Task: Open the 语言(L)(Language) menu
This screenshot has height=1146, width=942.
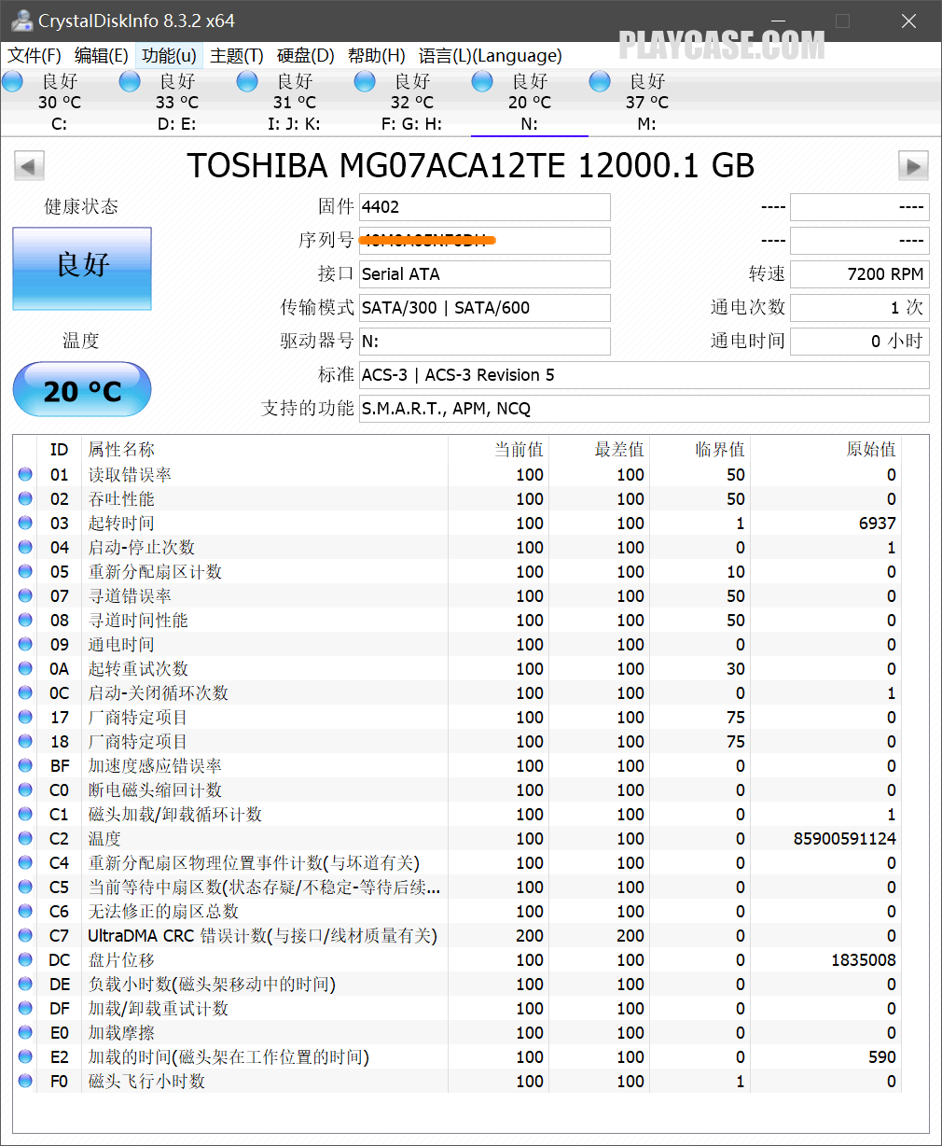Action: 491,56
